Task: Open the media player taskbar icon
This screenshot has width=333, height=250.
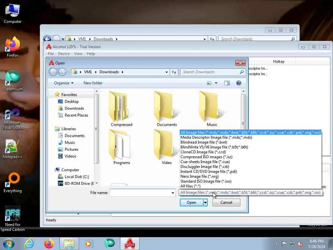Action: pos(88,243)
